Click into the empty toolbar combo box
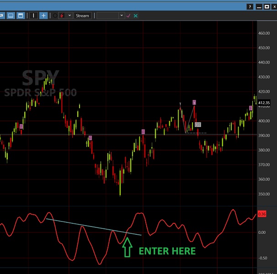This screenshot has height=274, width=277. pos(108,16)
